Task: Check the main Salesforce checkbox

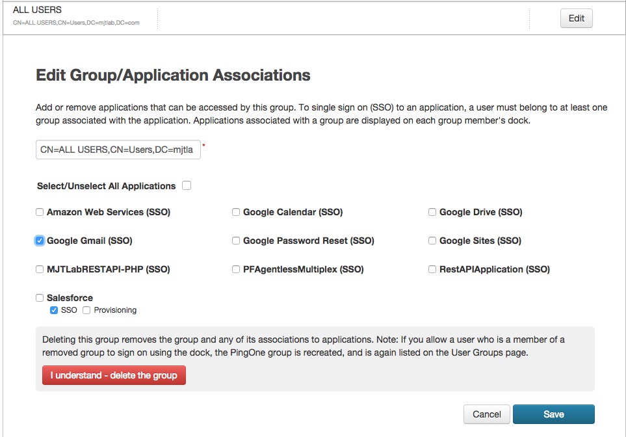Action: 40,298
